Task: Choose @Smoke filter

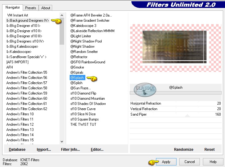Action: 77,67
